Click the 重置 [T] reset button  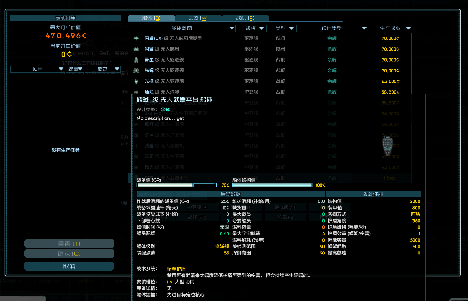click(x=69, y=244)
